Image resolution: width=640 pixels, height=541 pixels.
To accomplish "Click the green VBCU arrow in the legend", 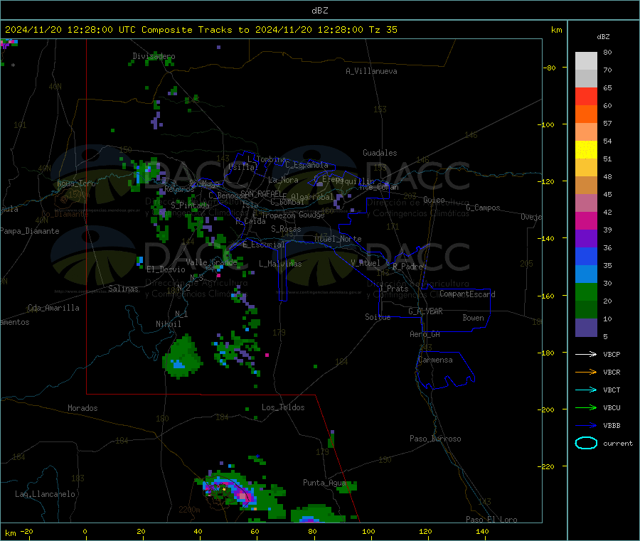I will [586, 407].
